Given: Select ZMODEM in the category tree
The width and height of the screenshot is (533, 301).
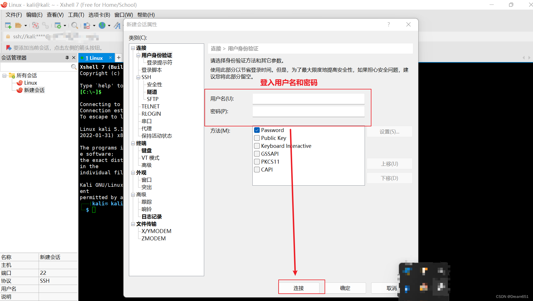Looking at the screenshot, I should (x=153, y=238).
